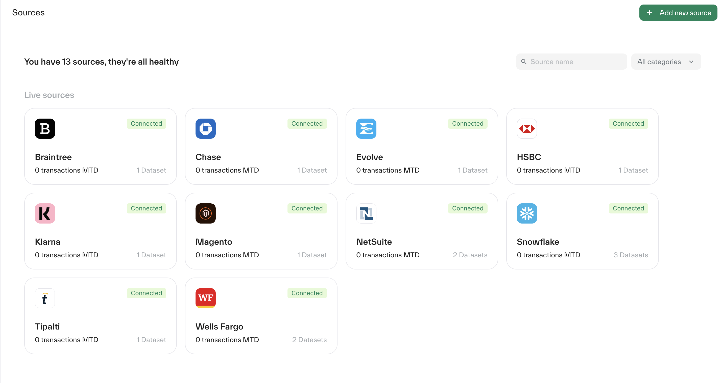The width and height of the screenshot is (722, 383).
Task: Click the Source name search field
Action: click(571, 62)
